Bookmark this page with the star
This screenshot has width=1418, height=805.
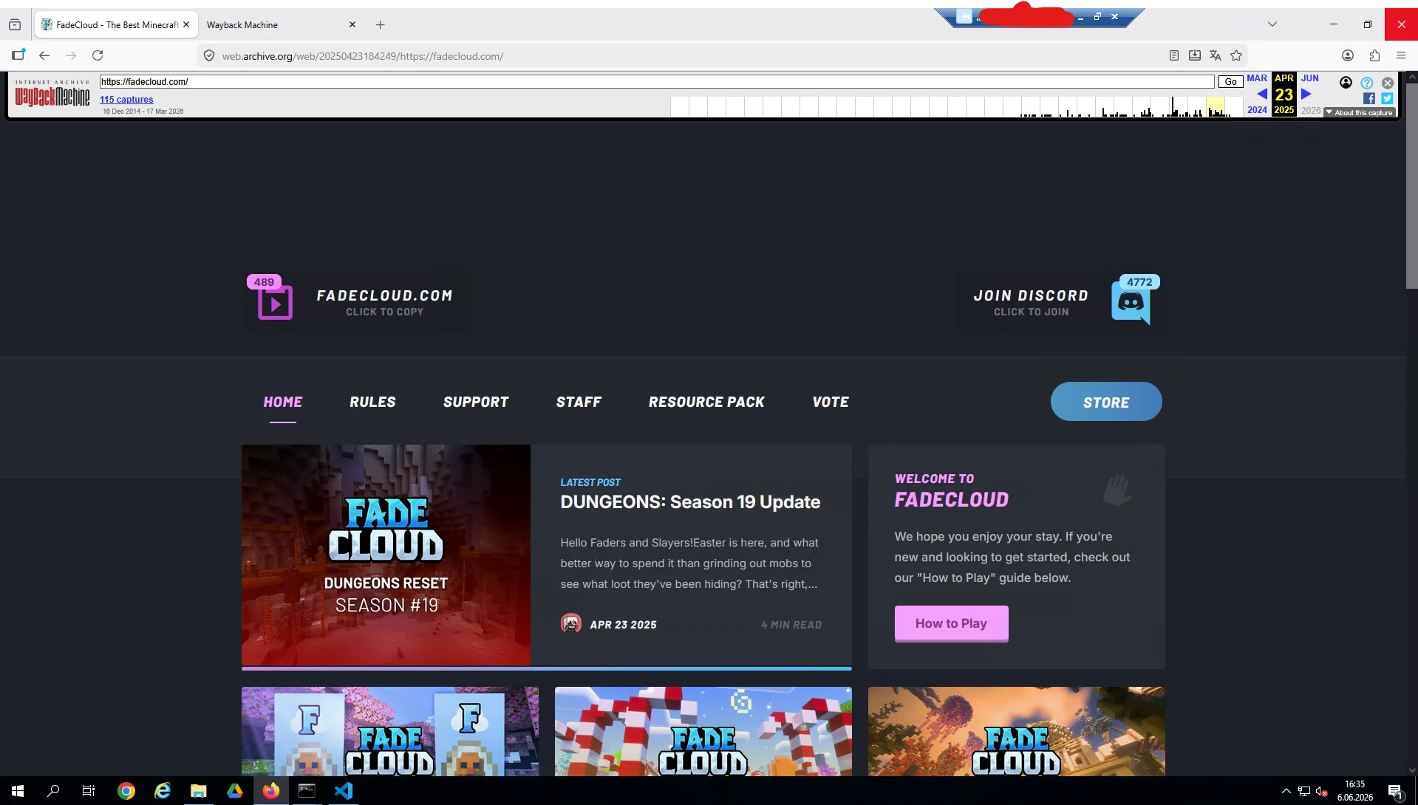point(1236,55)
